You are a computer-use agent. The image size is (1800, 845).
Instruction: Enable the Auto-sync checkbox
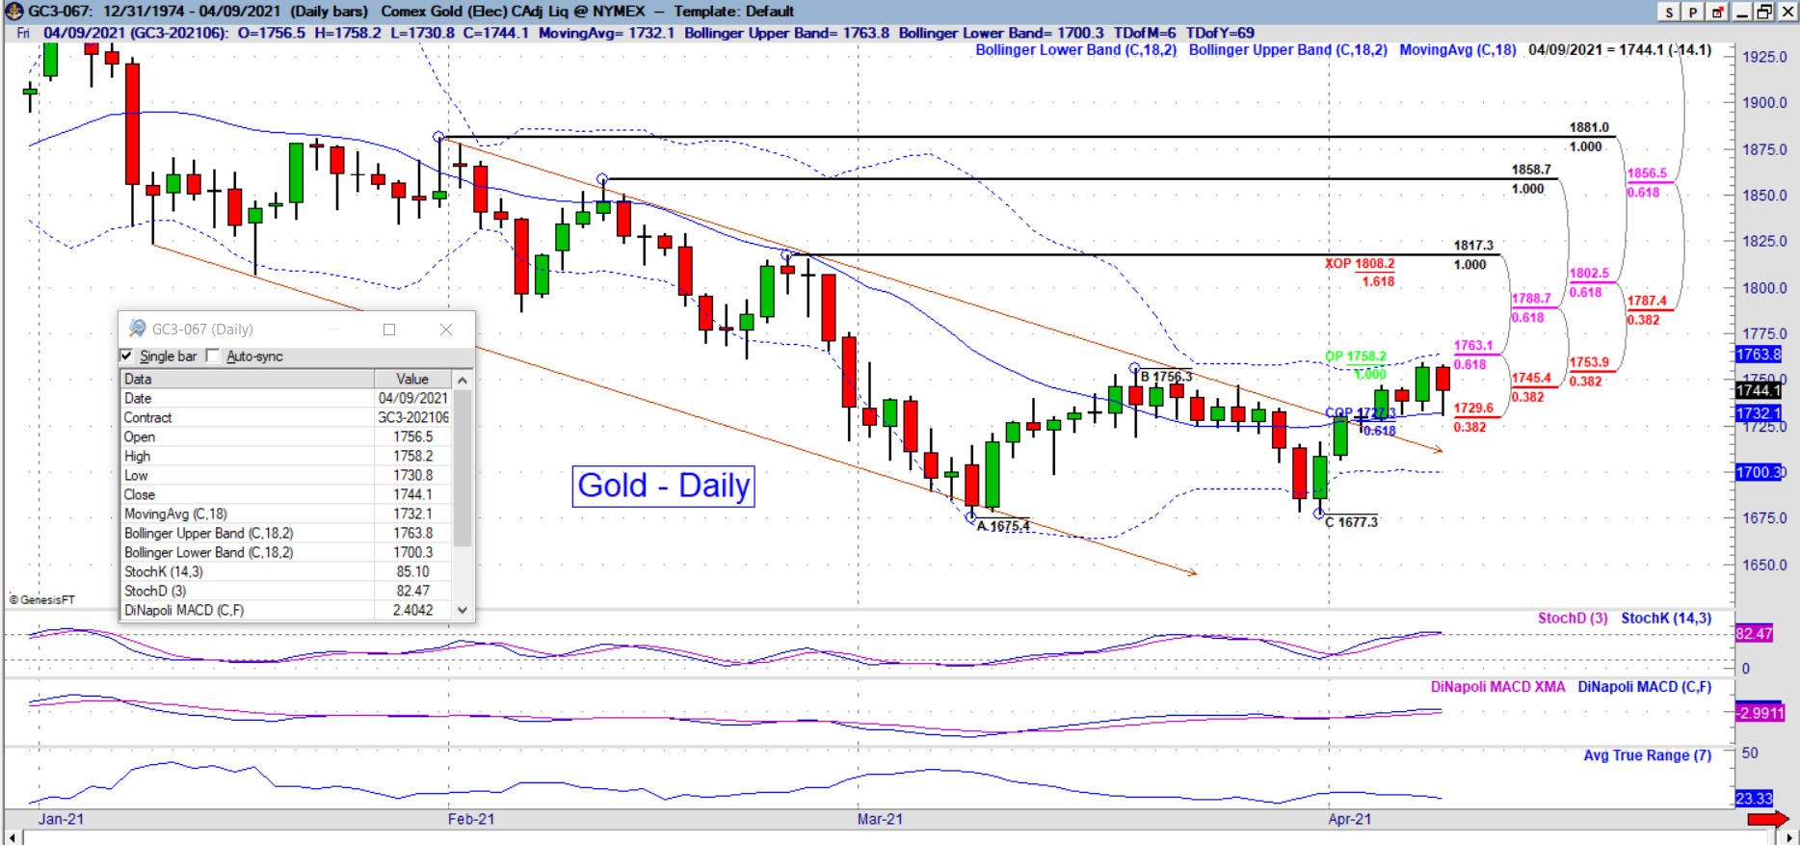pyautogui.click(x=213, y=356)
